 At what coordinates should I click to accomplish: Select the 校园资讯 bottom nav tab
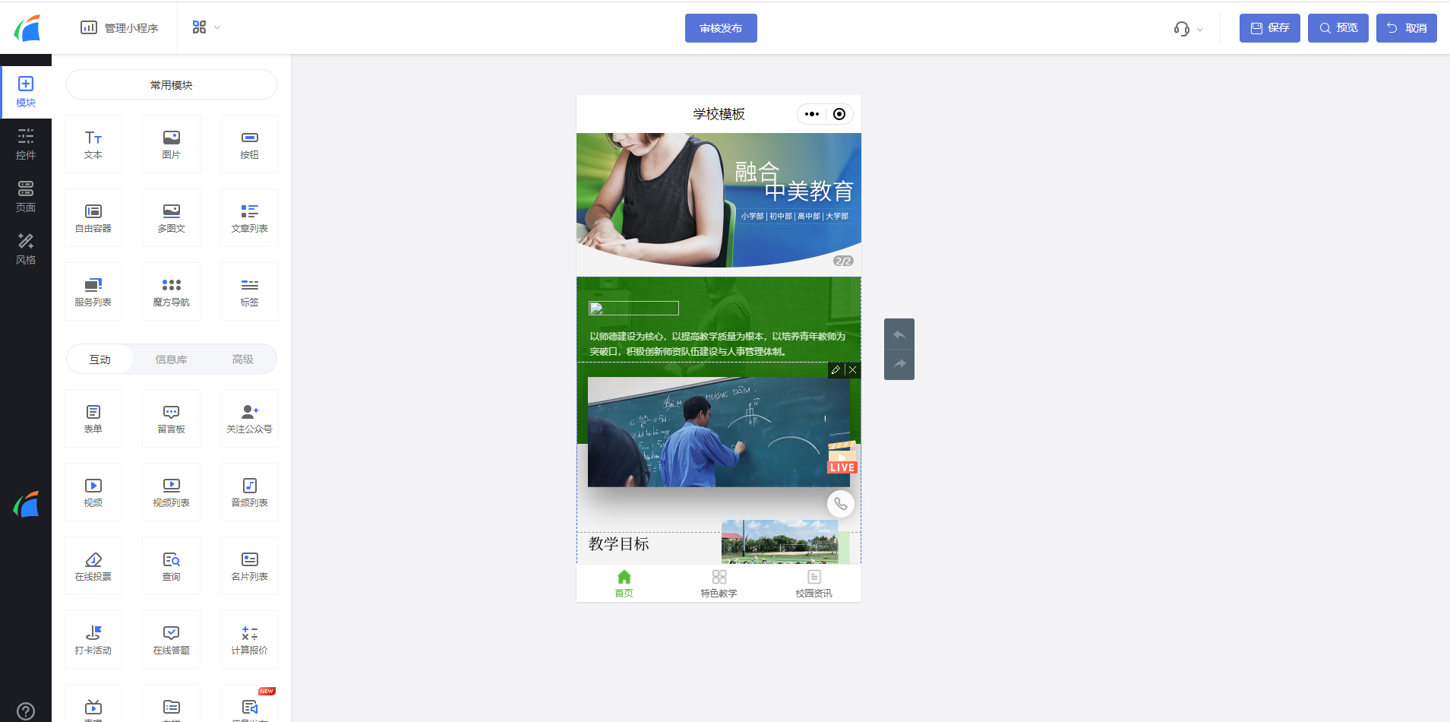click(x=814, y=584)
